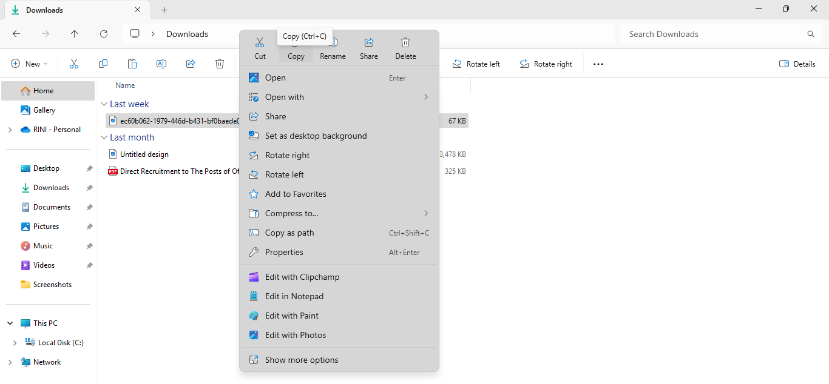Click Rename icon in context menu
Image resolution: width=829 pixels, height=384 pixels.
[x=333, y=47]
